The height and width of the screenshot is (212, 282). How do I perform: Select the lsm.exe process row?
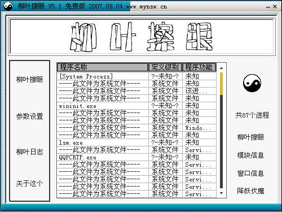tap(136, 142)
